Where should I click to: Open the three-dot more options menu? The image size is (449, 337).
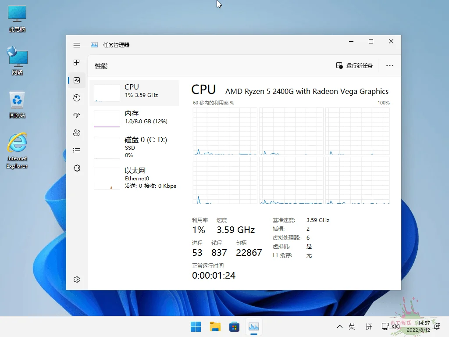389,65
